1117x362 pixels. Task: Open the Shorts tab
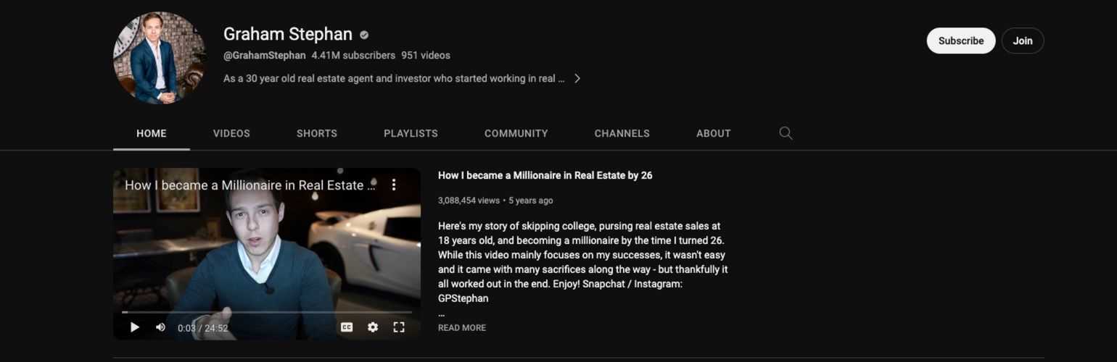coord(317,133)
